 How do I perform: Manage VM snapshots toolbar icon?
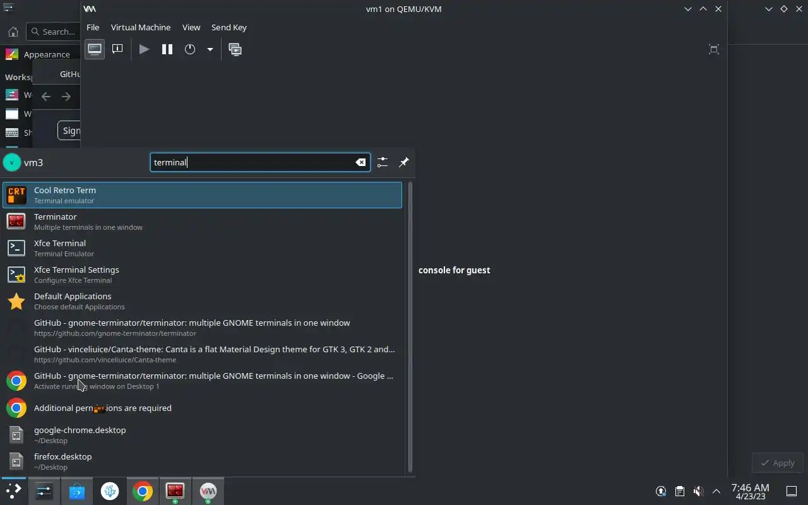(x=235, y=49)
